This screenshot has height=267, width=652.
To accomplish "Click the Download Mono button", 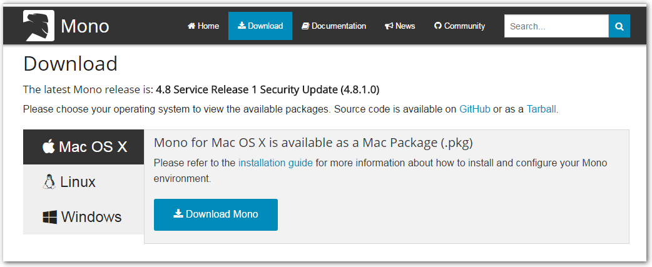I will point(216,214).
